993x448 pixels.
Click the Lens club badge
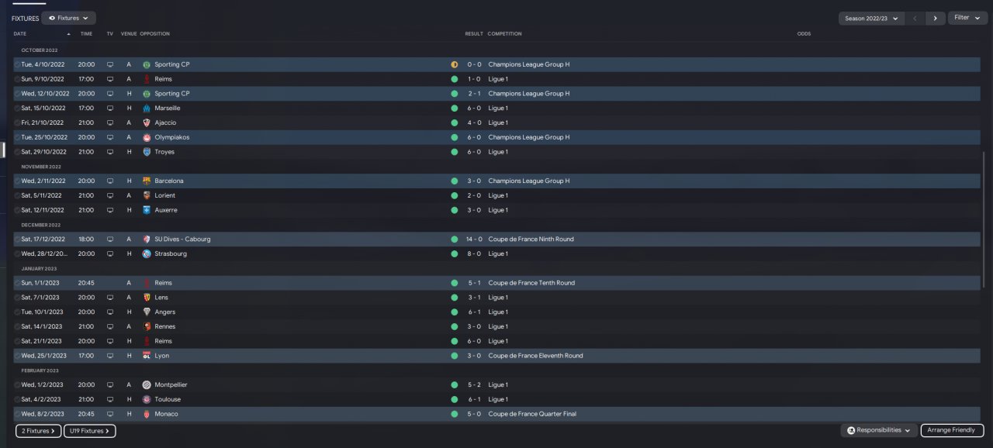coord(147,298)
